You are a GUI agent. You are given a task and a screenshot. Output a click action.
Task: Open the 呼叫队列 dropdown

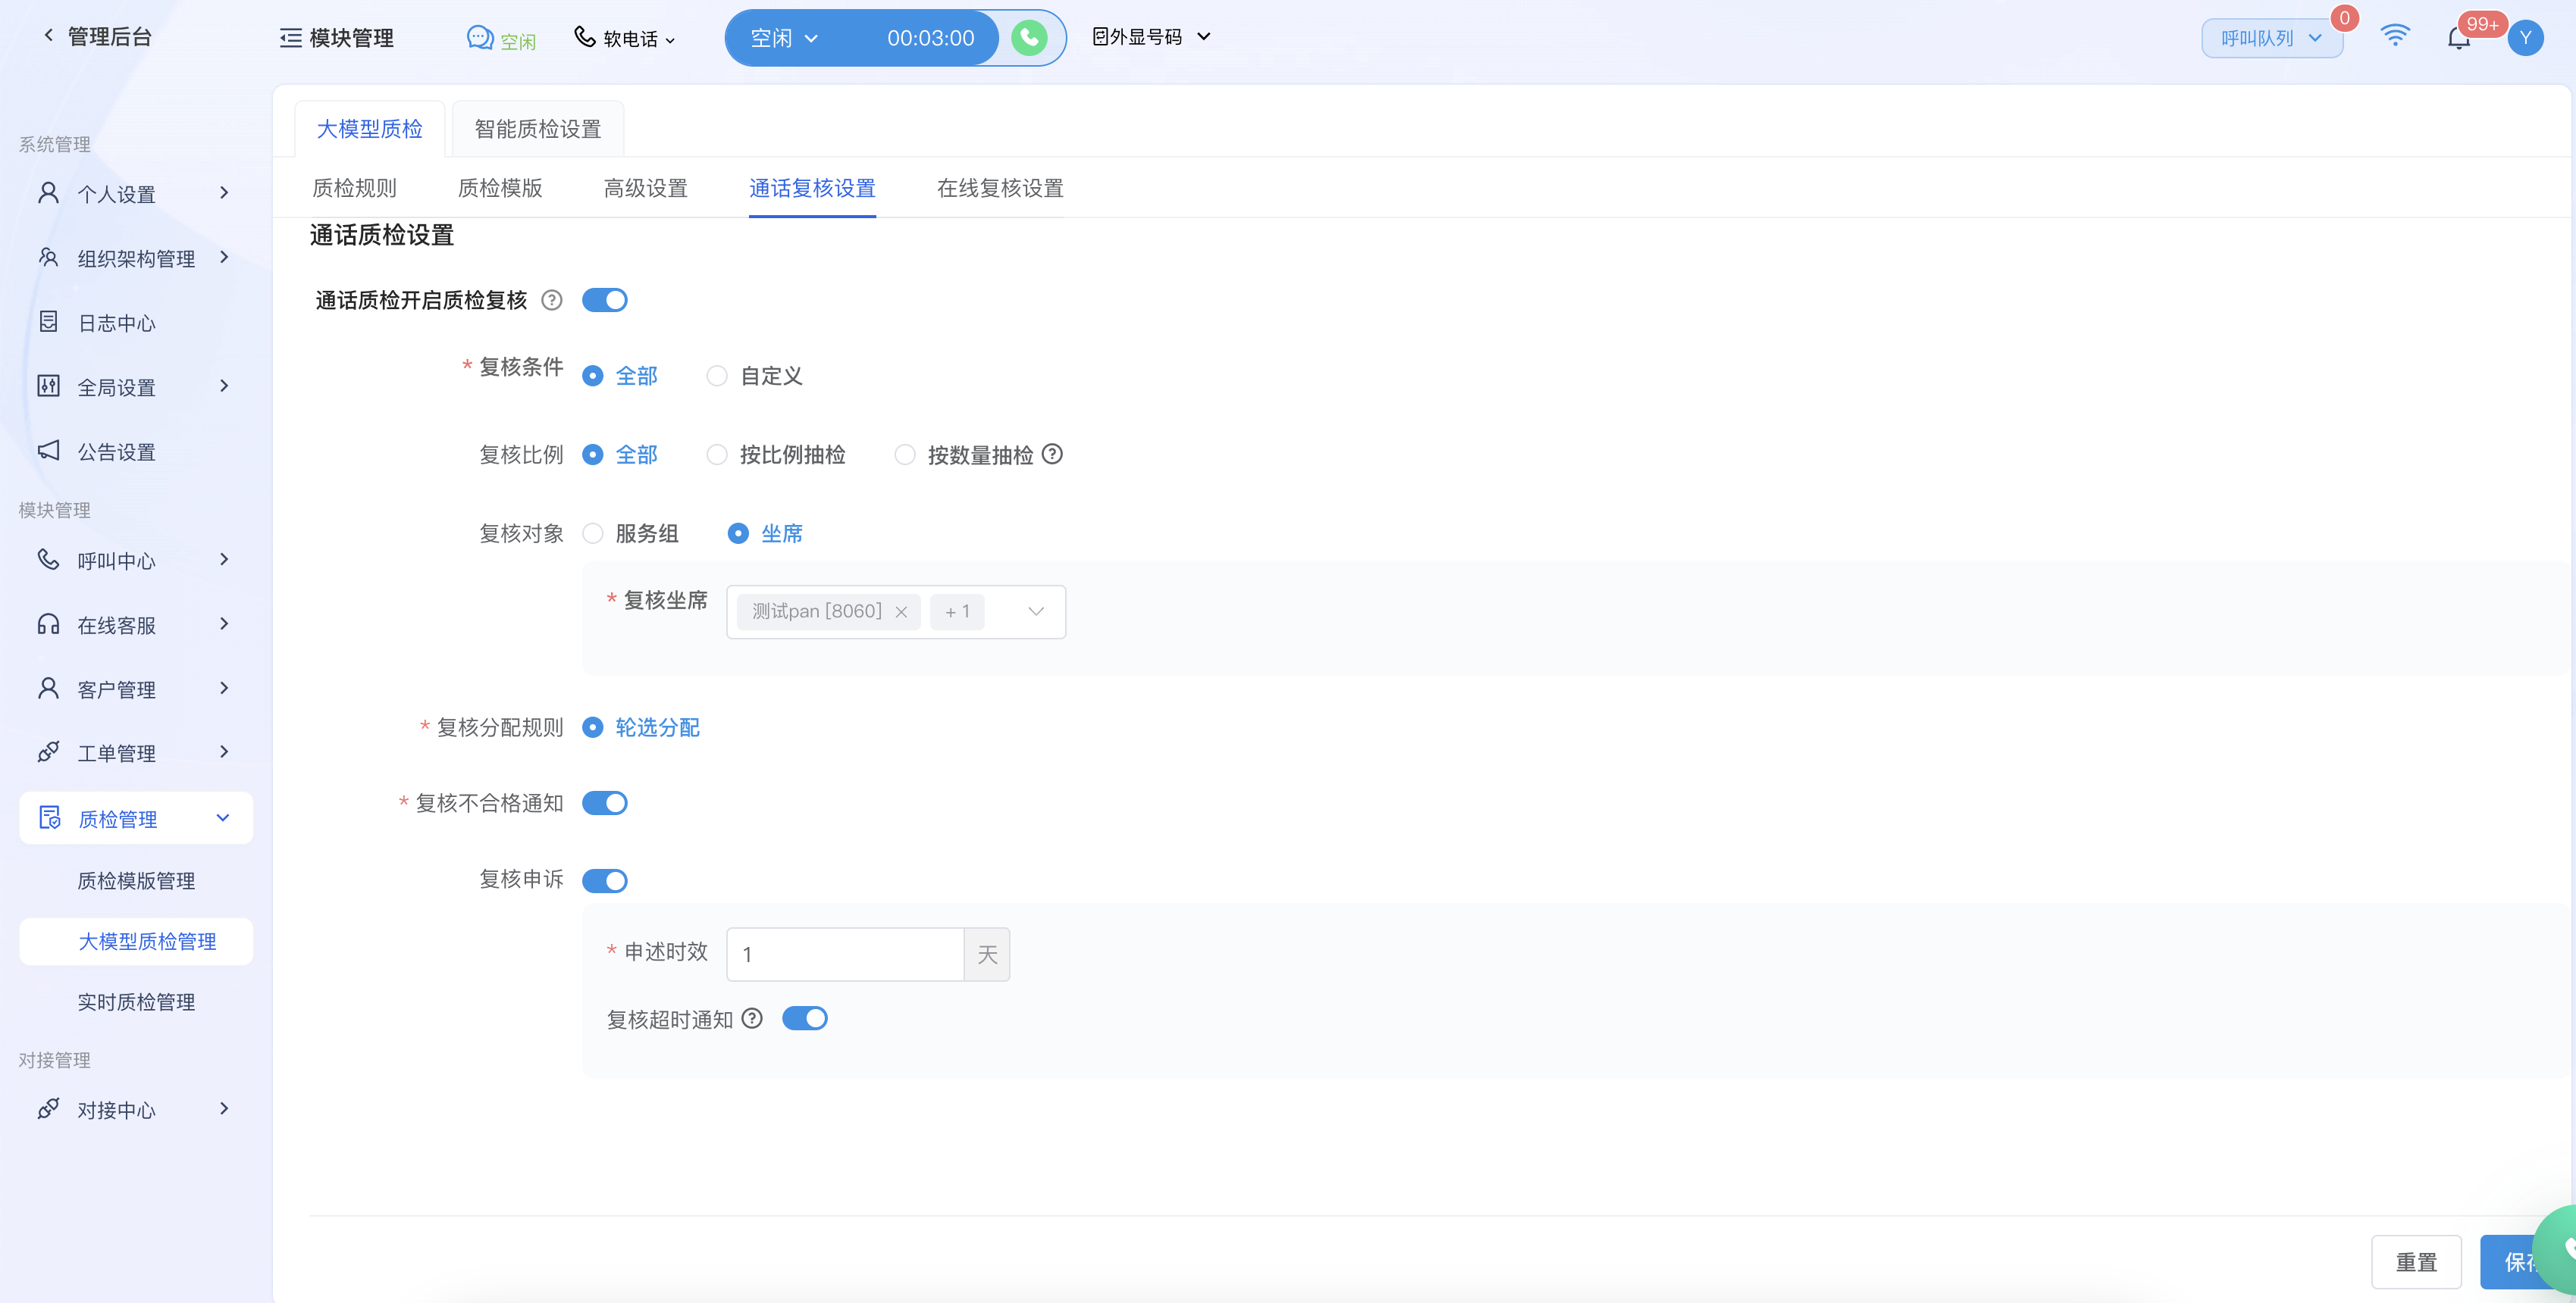click(x=2271, y=38)
